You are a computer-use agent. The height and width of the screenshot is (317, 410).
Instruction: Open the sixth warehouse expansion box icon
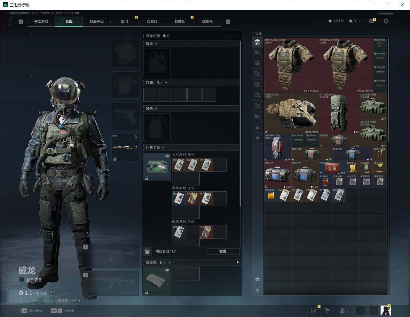257,105
